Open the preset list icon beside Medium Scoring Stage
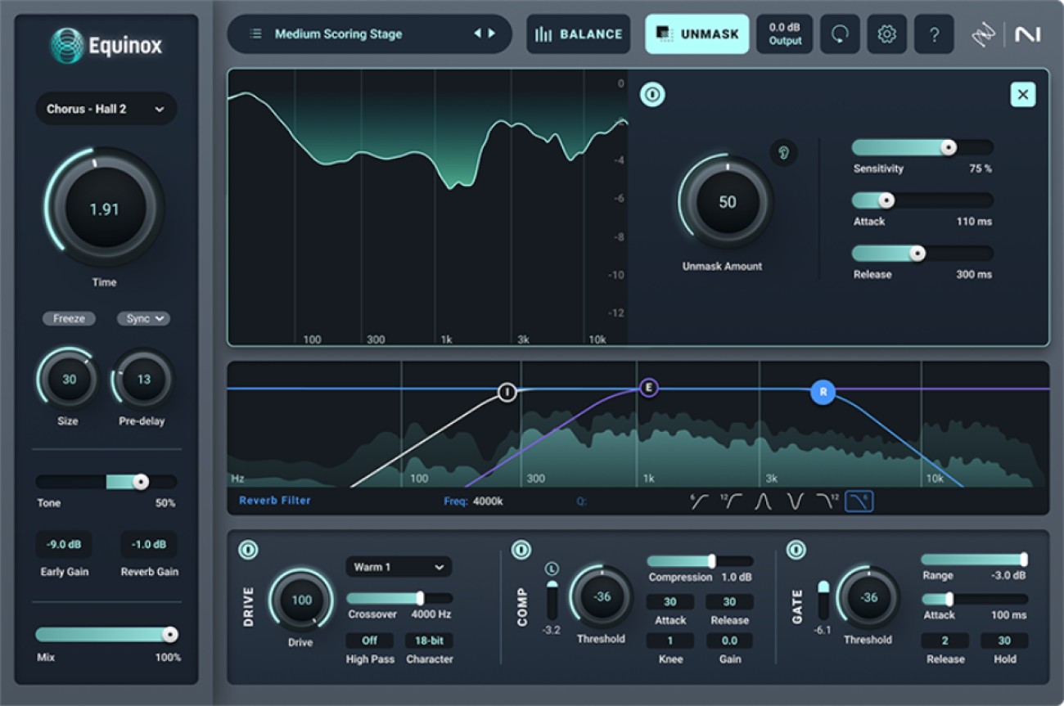This screenshot has width=1064, height=706. coord(255,34)
